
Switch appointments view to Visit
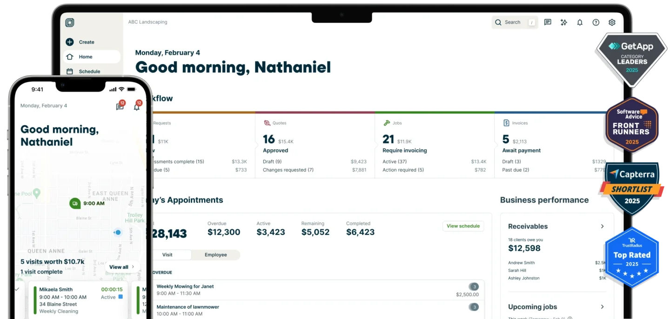(167, 255)
